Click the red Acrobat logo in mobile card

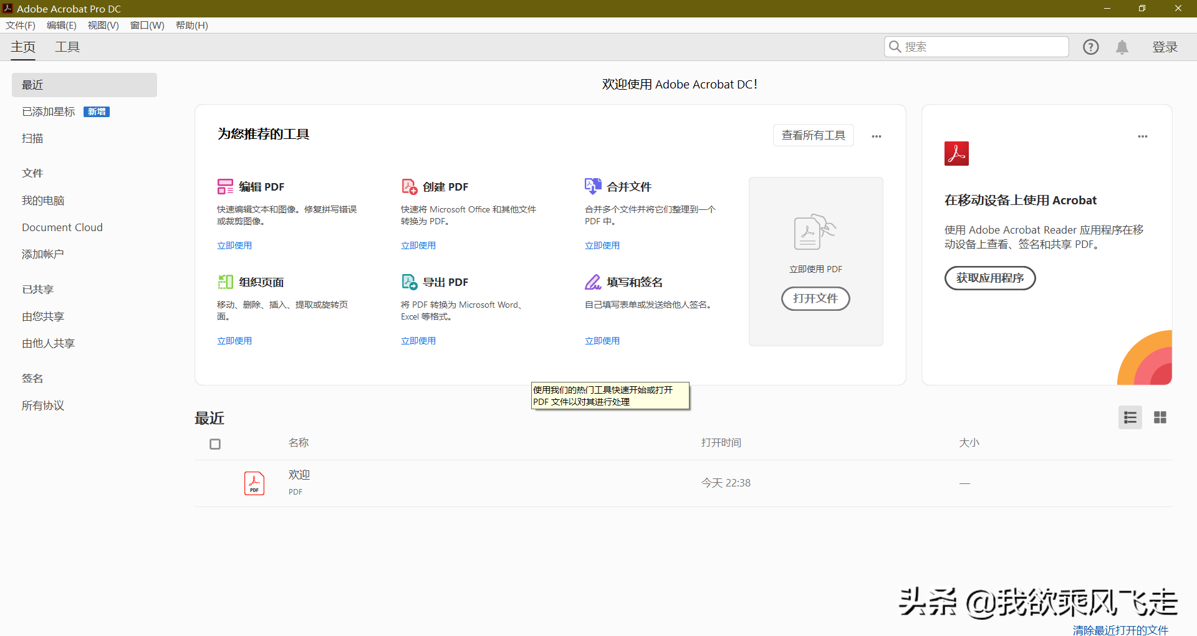pos(956,153)
